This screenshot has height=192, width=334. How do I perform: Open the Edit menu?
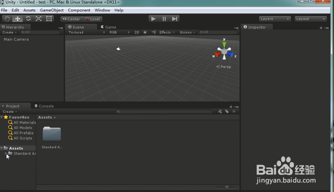coord(15,10)
